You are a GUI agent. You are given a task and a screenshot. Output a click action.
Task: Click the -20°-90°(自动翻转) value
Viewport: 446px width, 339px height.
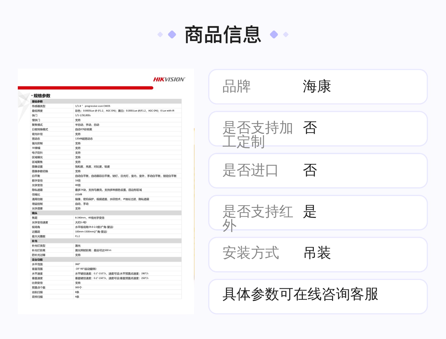point(86,269)
